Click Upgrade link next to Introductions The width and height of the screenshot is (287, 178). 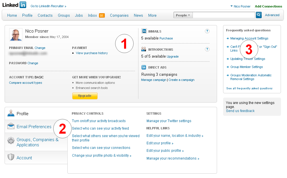pos(173,56)
